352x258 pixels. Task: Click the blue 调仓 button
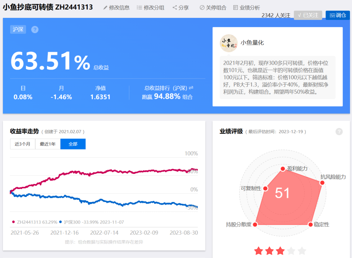[x=338, y=15]
